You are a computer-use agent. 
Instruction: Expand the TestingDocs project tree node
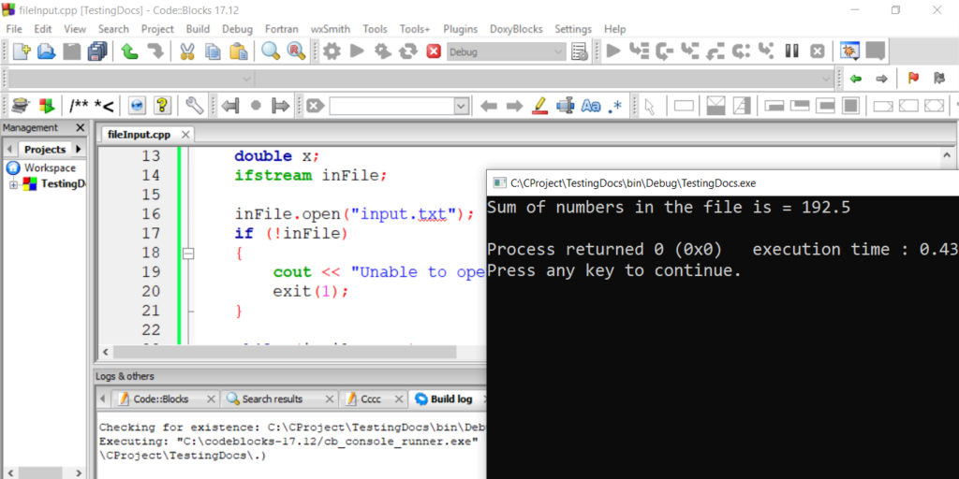14,184
